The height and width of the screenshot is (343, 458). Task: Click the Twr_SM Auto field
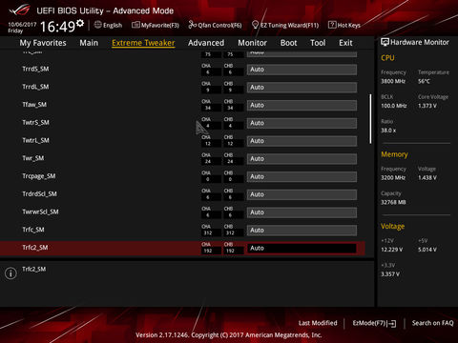(x=302, y=159)
